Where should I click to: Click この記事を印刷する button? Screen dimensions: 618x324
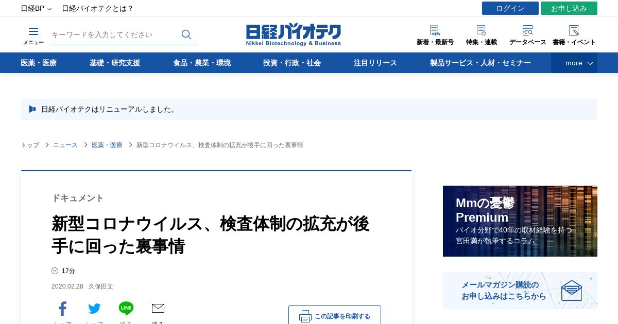[x=335, y=316]
